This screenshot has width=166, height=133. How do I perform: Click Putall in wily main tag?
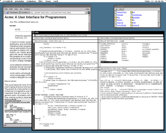pyautogui.click(x=57, y=35)
